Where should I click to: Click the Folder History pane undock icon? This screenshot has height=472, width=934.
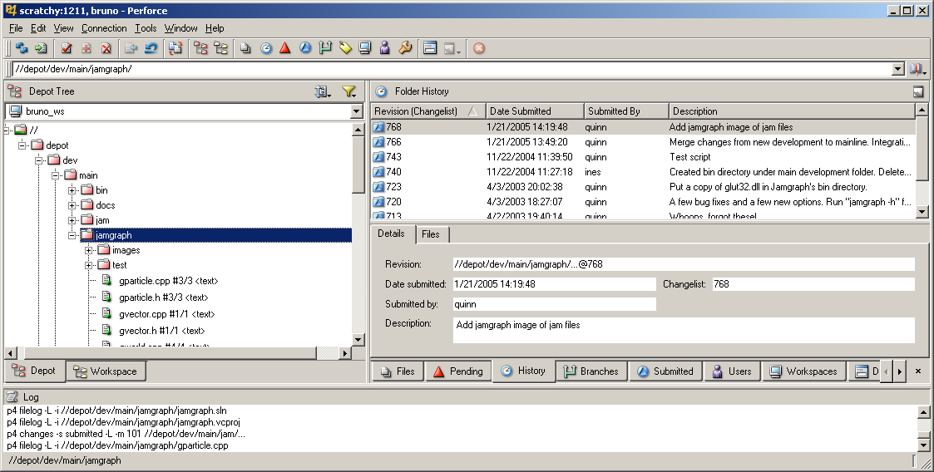(x=918, y=91)
